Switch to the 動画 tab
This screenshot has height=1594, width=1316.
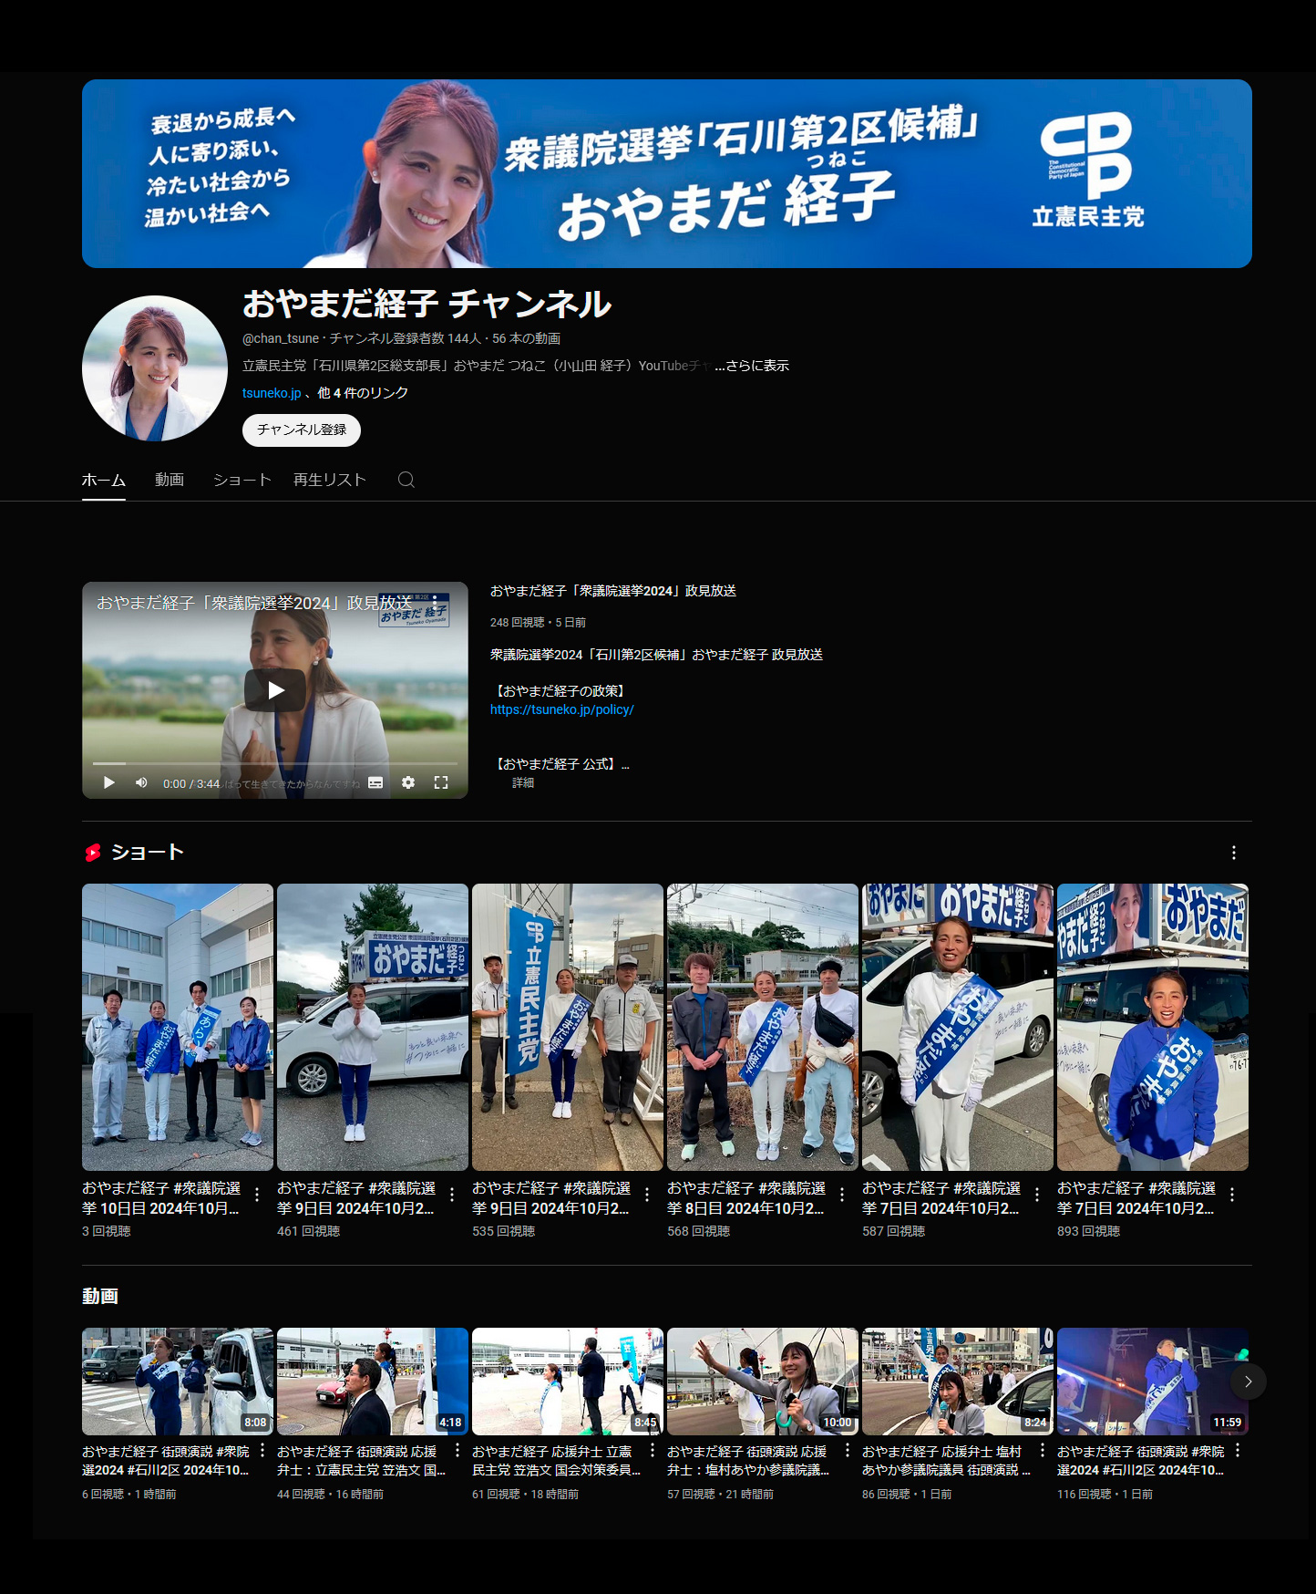[170, 480]
